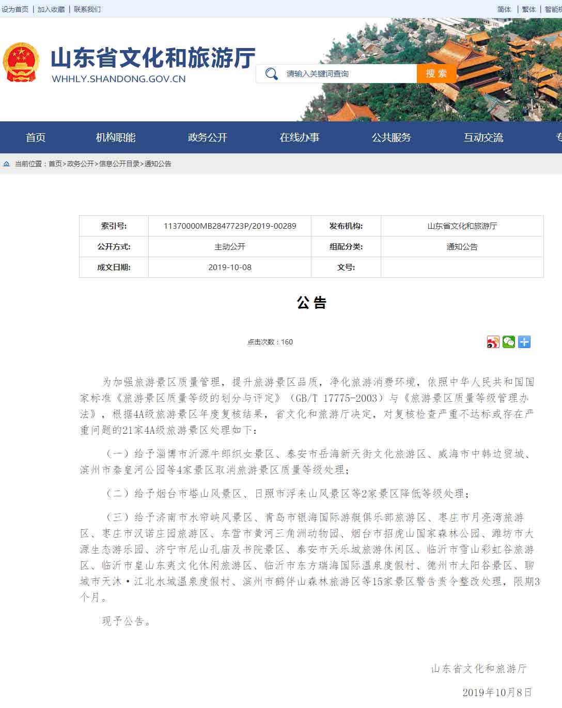Viewport: 562px width, 708px height.
Task: Select index number 11370000MB2847723P/2019-00289
Action: coord(230,226)
